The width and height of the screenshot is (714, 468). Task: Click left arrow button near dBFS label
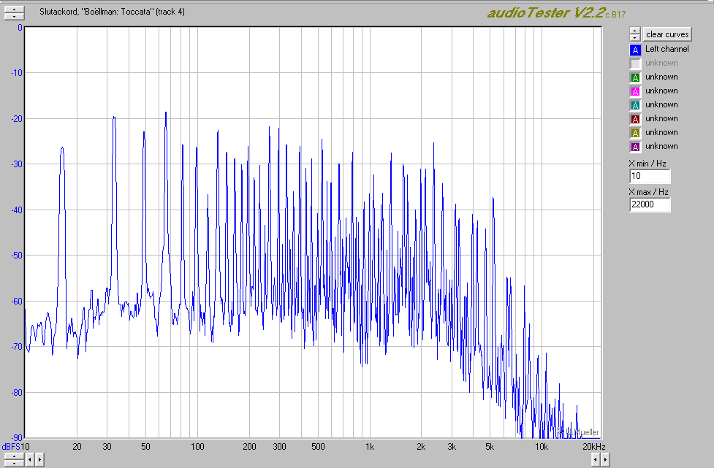pos(30,459)
